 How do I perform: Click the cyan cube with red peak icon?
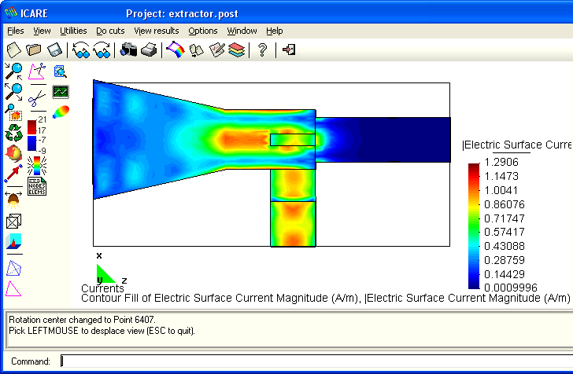(x=13, y=241)
